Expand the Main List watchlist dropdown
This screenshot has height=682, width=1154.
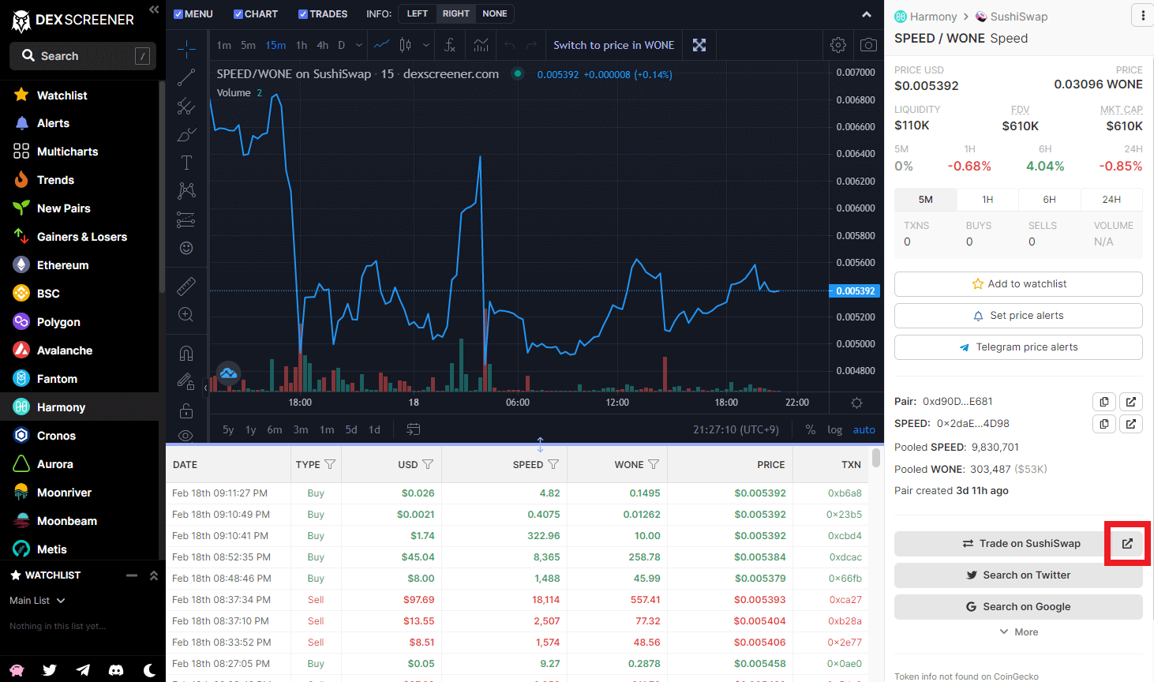[37, 601]
